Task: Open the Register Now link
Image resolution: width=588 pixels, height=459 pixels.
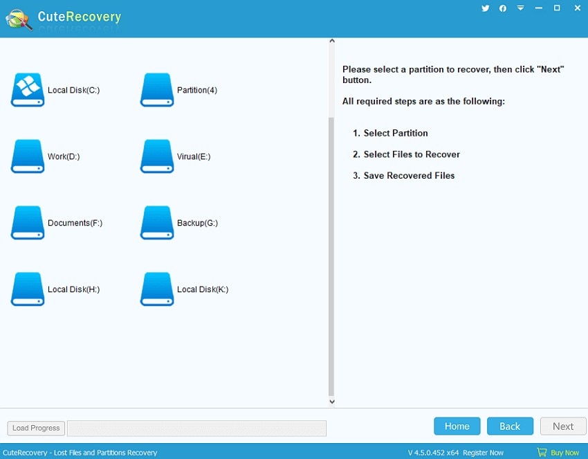Action: [483, 453]
